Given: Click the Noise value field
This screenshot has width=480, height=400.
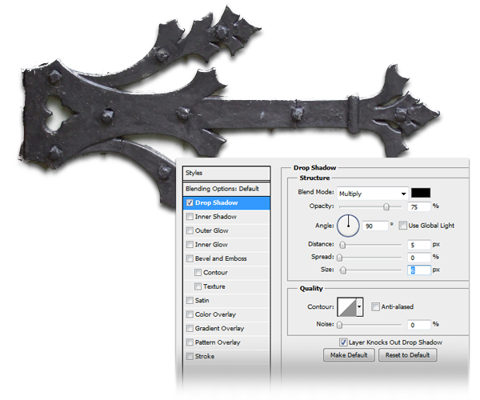Looking at the screenshot, I should [419, 325].
